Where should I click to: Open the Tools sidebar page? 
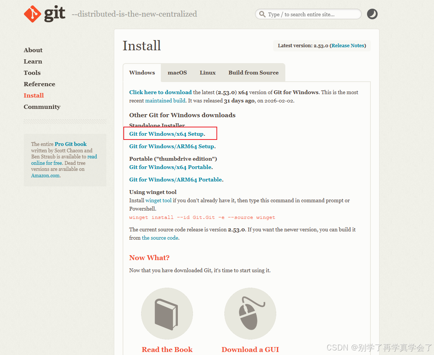[x=32, y=73]
